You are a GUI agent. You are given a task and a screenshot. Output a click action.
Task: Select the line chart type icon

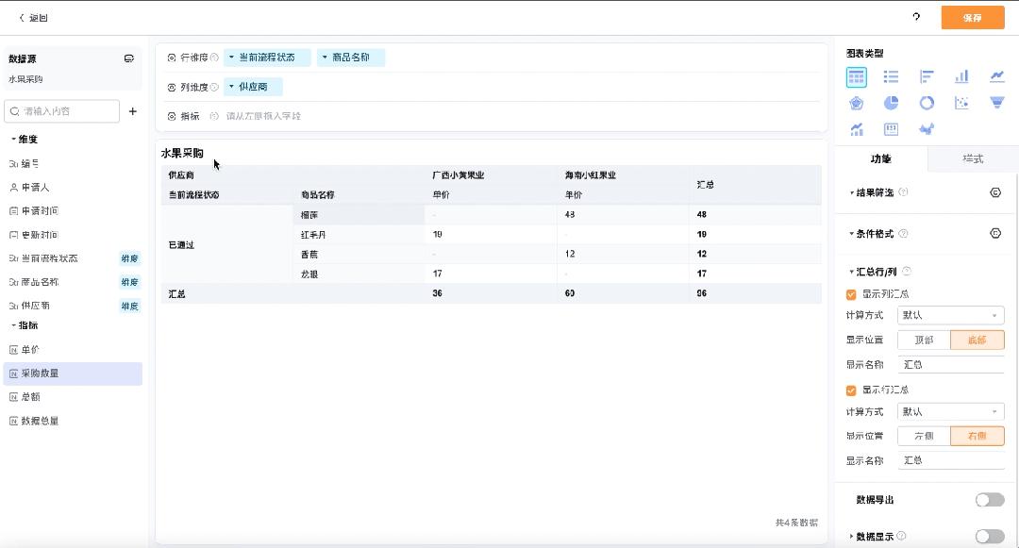[x=996, y=76]
